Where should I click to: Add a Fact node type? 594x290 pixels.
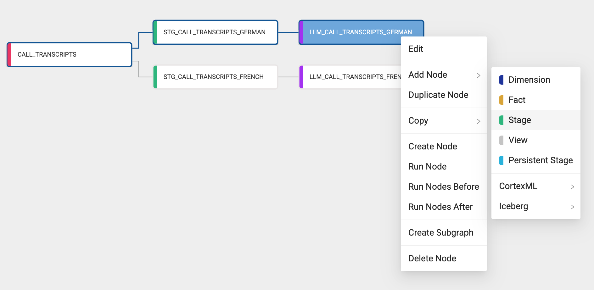point(536,100)
